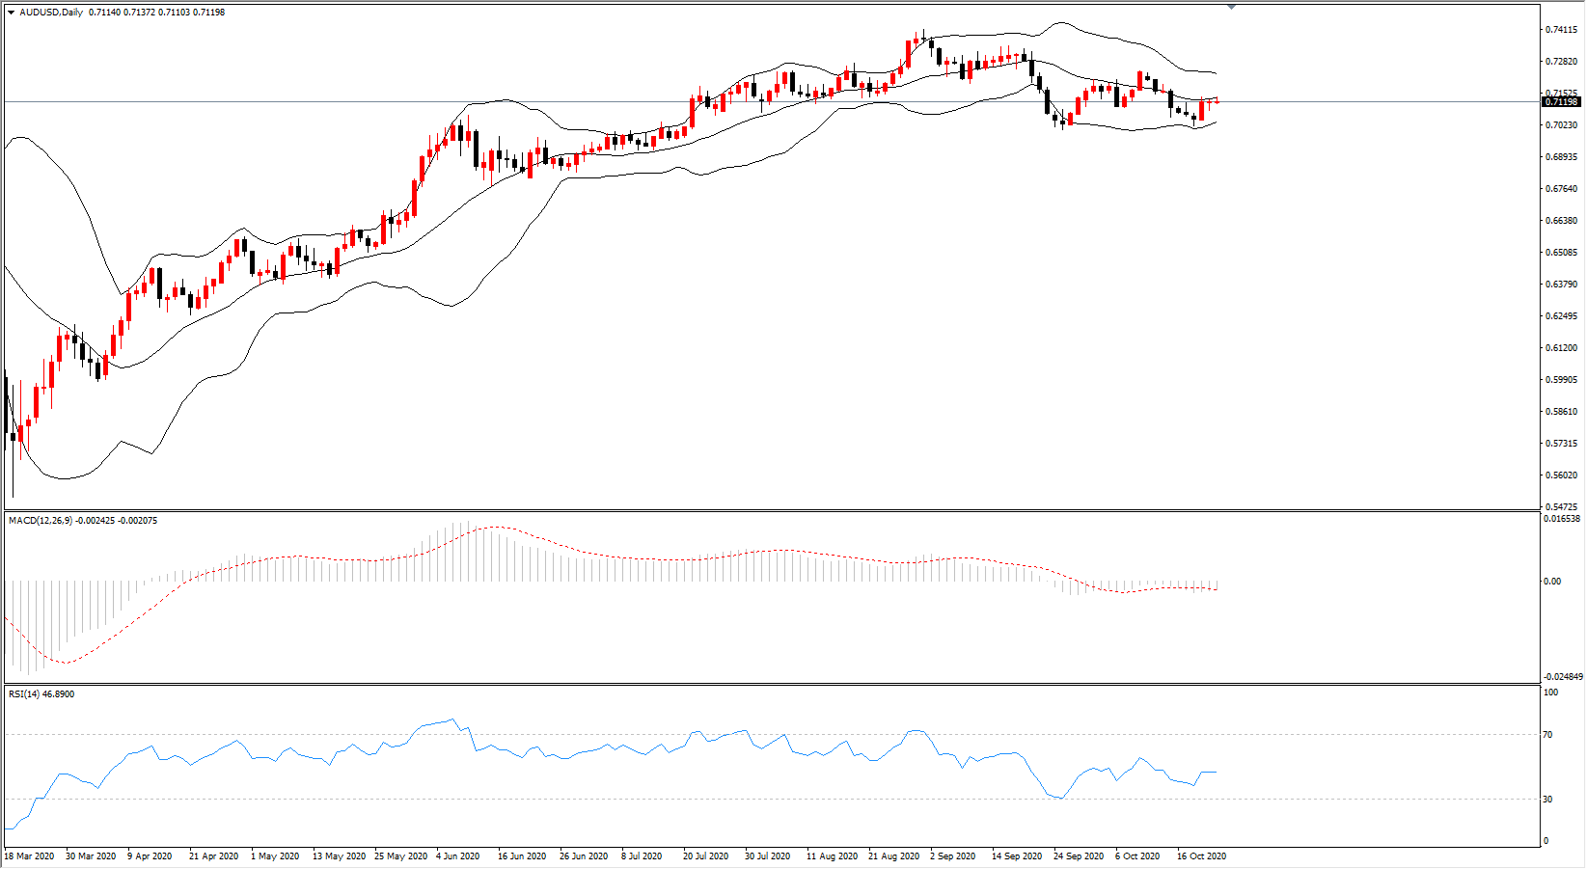Select the RSI(14) 46.8900 indicator label
Viewport: 1586px width, 869px height.
(x=41, y=694)
